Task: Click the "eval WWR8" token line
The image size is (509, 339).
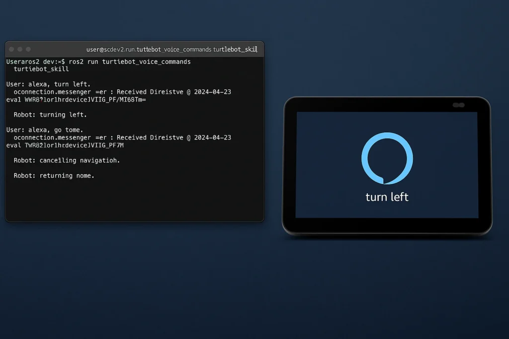Action: point(76,99)
